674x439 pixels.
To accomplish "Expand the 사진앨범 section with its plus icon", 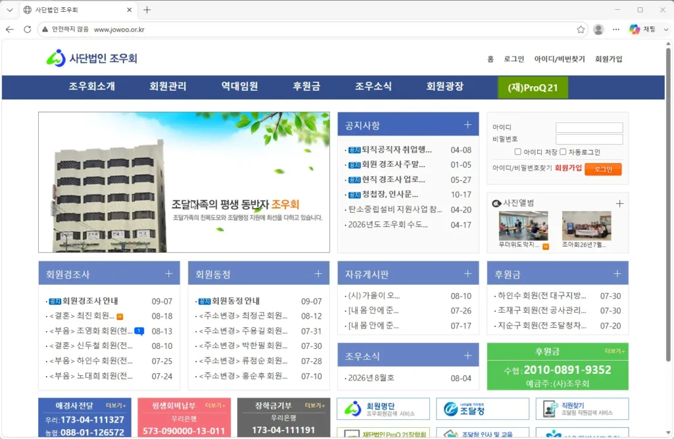I will [x=619, y=203].
